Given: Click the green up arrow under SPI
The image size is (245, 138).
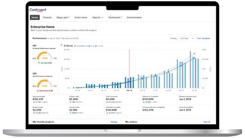Looking at the screenshot, I should (x=39, y=62).
